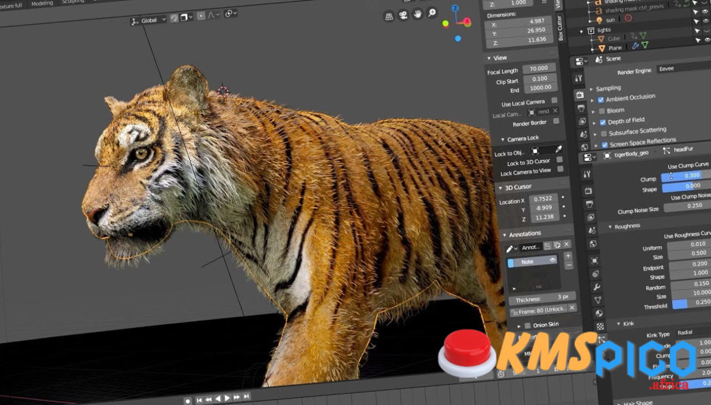Click the Note layer blue color swatch
The height and width of the screenshot is (405, 711).
coord(510,263)
